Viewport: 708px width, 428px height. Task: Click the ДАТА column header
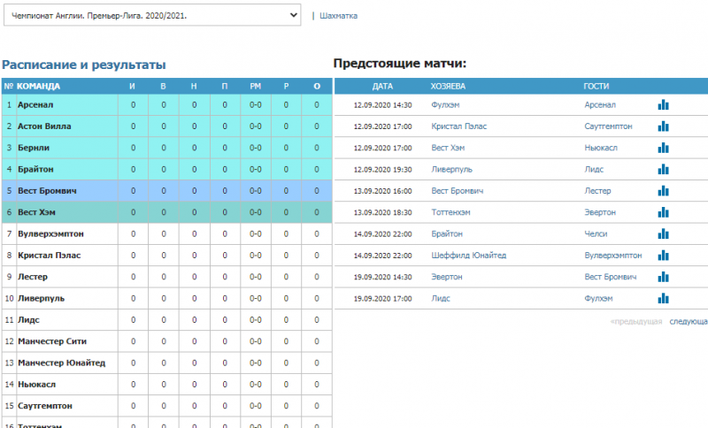382,86
